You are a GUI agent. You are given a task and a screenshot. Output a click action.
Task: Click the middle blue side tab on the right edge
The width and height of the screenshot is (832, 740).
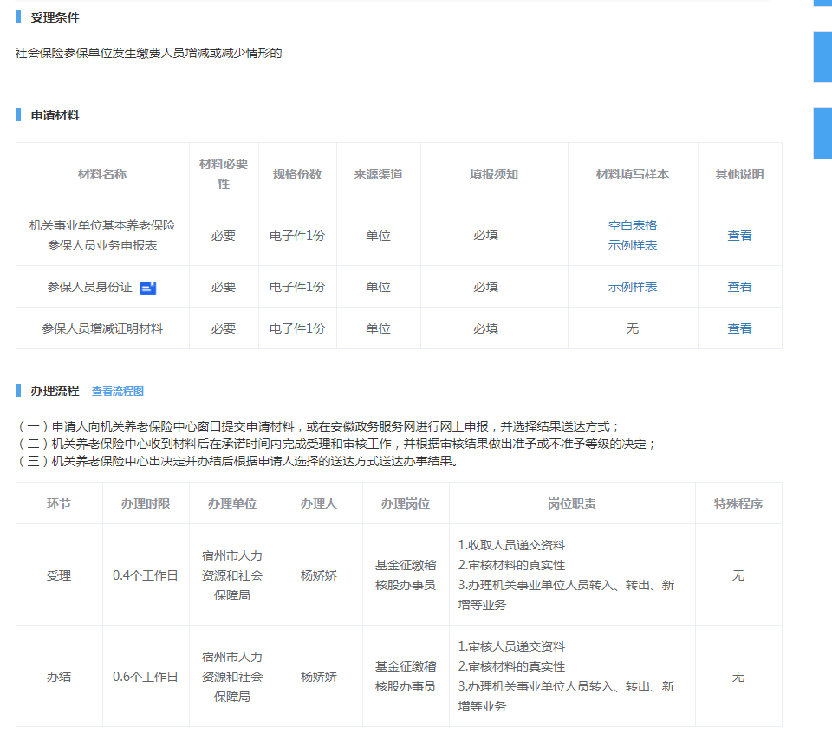822,57
